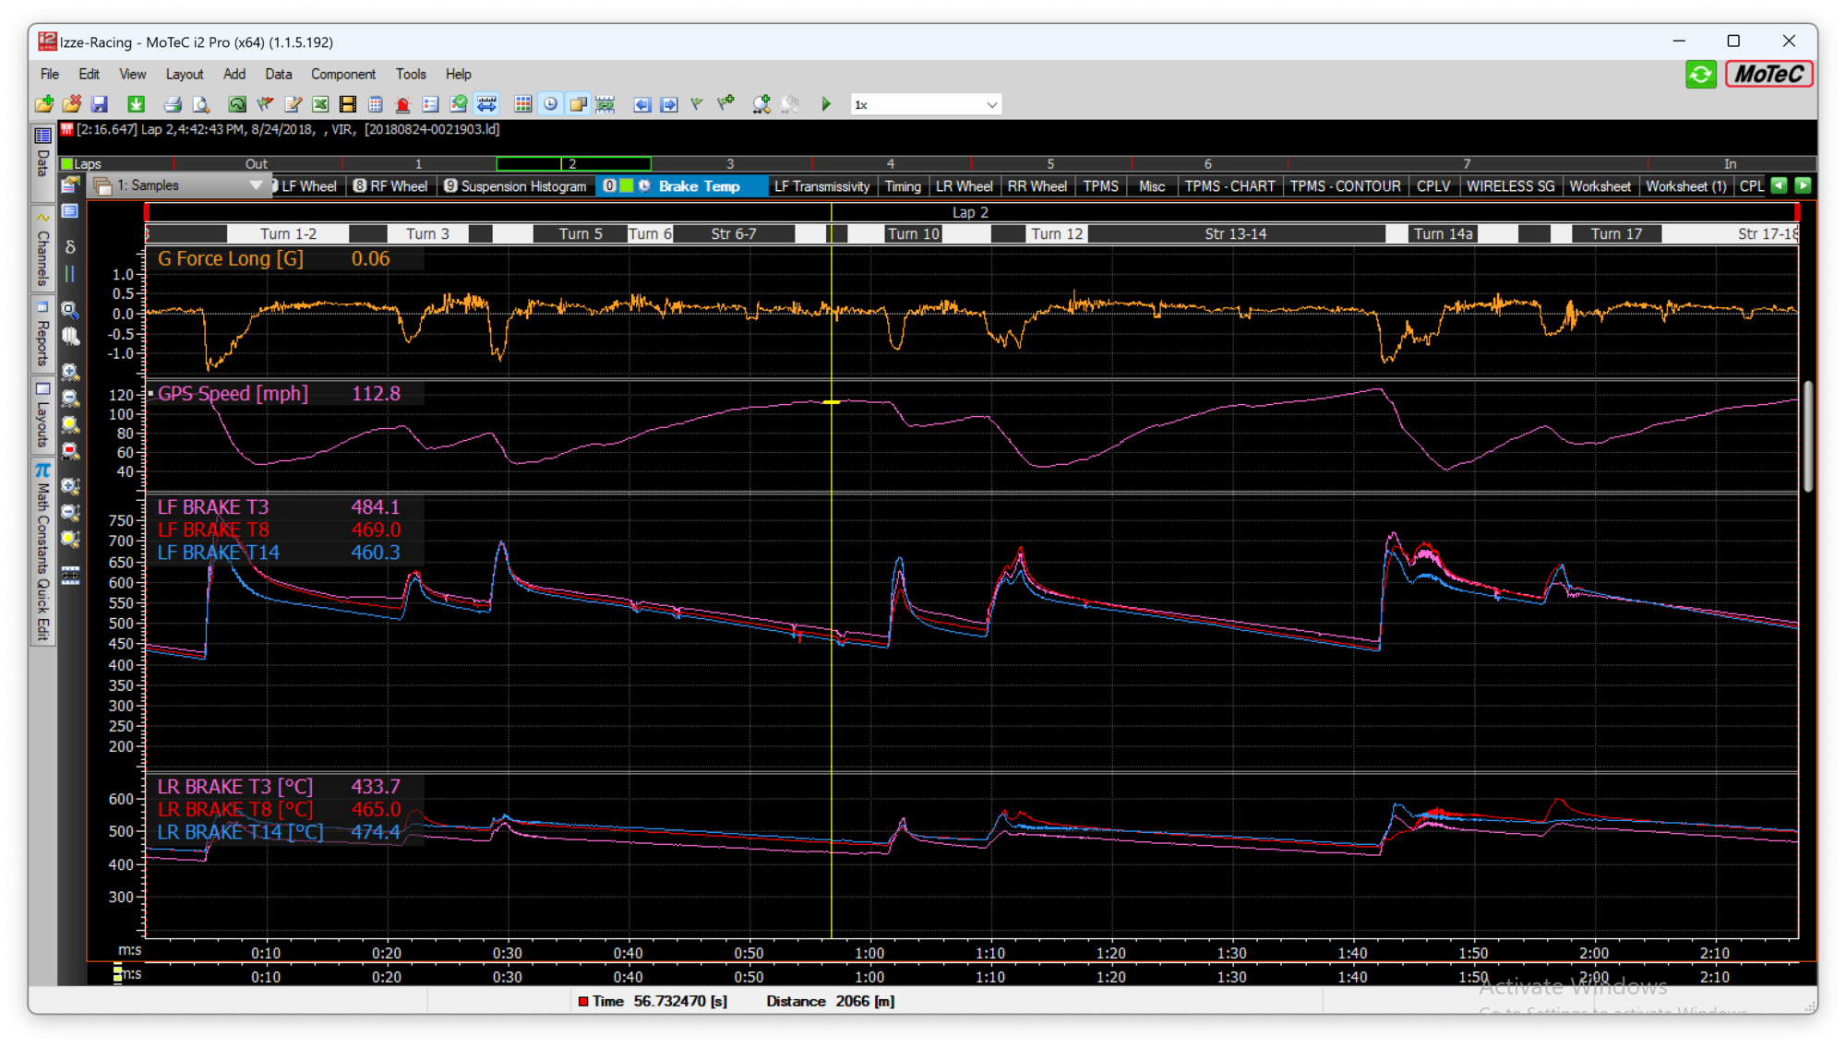1846x1047 pixels.
Task: Expand the '1: Samples' workbook dropdown
Action: click(256, 185)
